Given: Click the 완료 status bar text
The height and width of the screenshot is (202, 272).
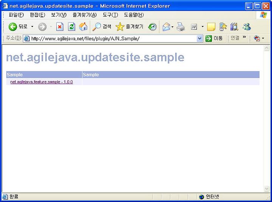Looking at the screenshot, I should (x=14, y=197).
